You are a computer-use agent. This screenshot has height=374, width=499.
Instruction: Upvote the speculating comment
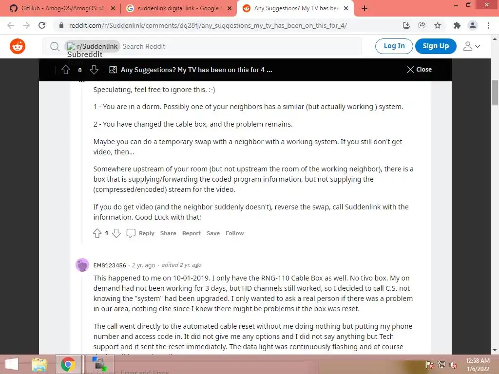click(97, 233)
